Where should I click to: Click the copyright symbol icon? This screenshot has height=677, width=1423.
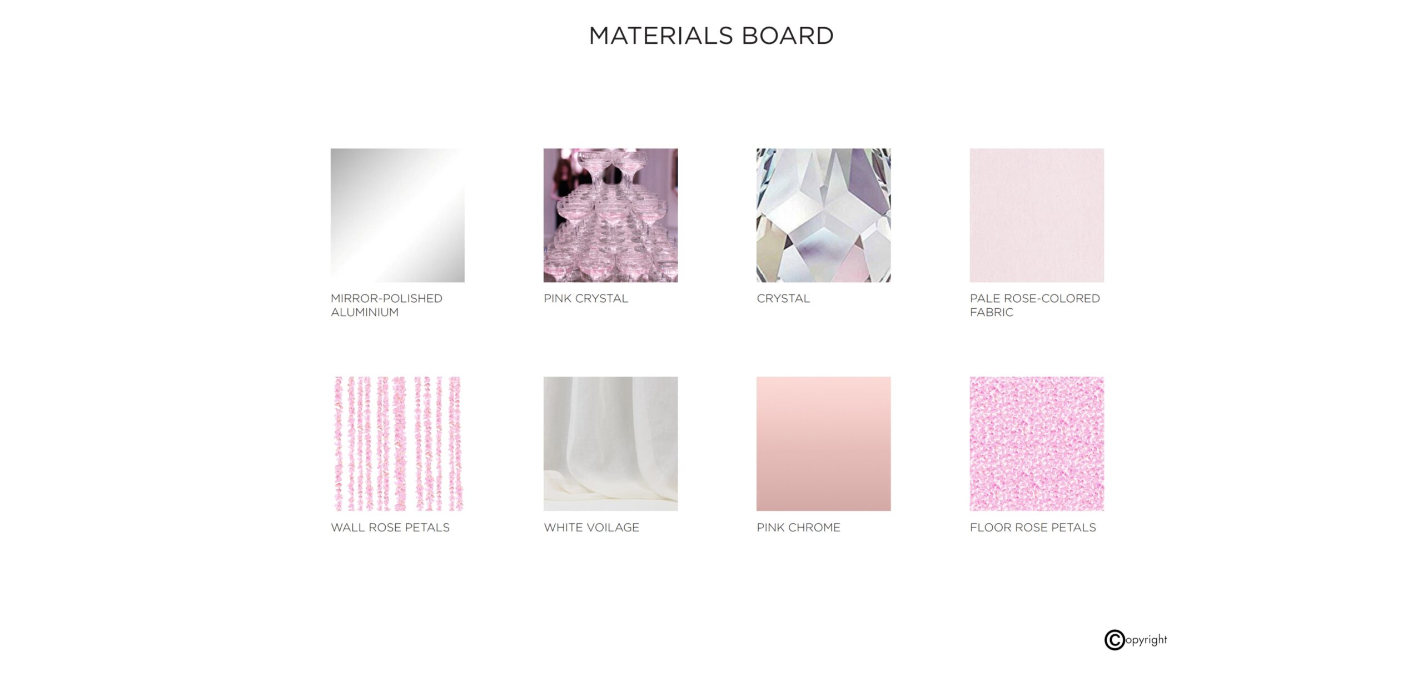(x=1114, y=640)
